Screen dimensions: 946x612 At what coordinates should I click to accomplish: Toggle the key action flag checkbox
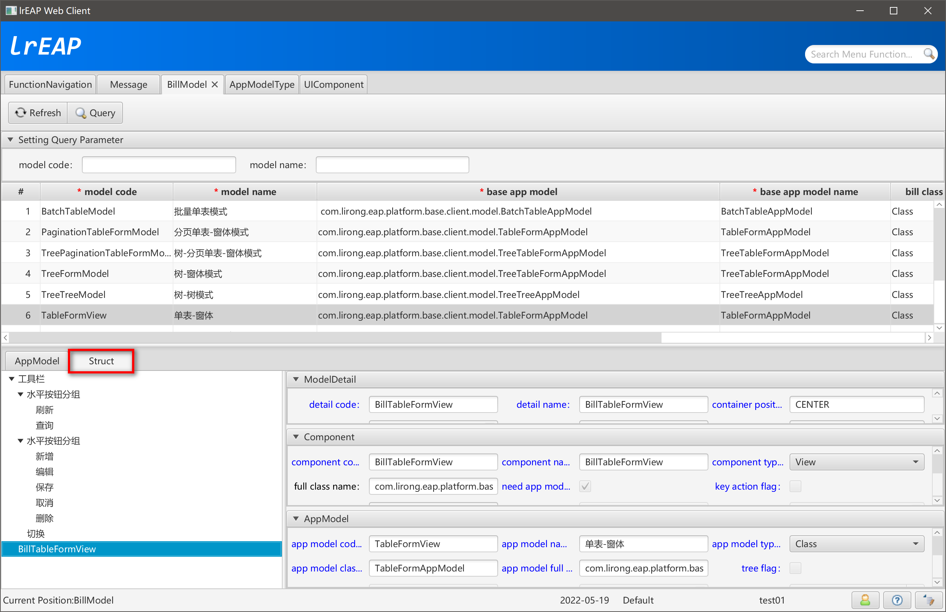coord(795,486)
